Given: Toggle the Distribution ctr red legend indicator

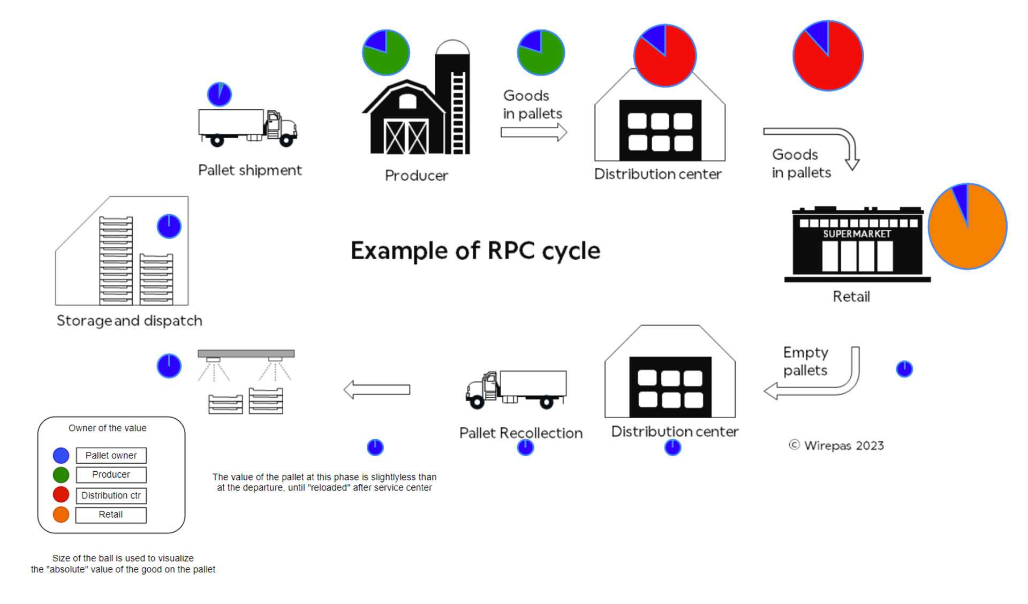Looking at the screenshot, I should coord(61,495).
